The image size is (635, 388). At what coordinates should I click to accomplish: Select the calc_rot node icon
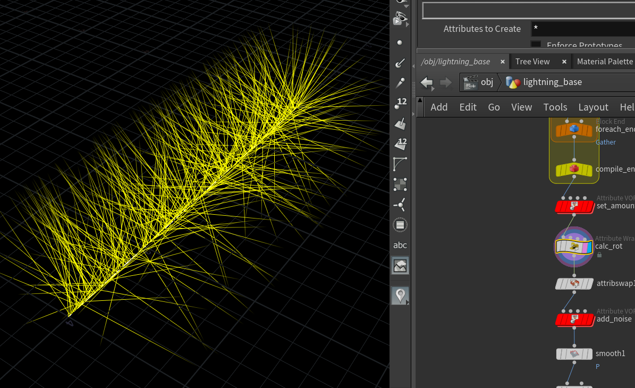coord(574,247)
